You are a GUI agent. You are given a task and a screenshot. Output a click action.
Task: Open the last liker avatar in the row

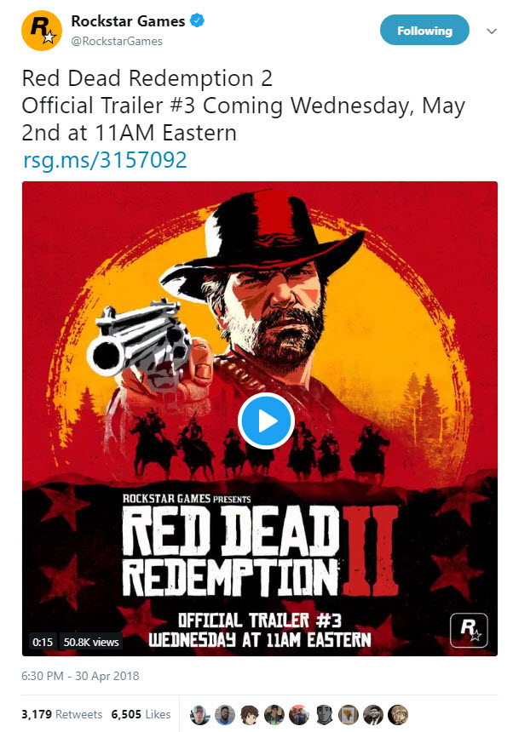click(x=398, y=714)
